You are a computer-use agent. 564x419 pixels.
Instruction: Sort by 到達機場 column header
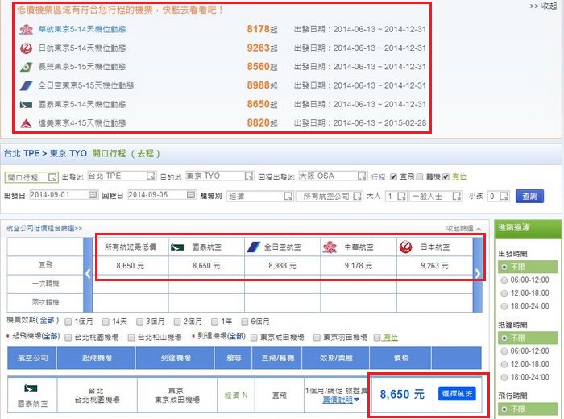pos(175,358)
